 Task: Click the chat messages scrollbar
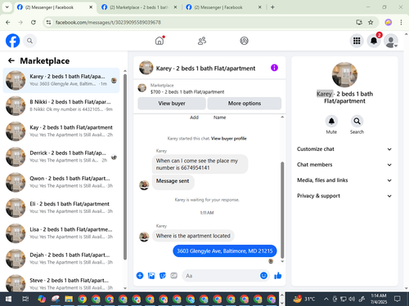coord(282,210)
